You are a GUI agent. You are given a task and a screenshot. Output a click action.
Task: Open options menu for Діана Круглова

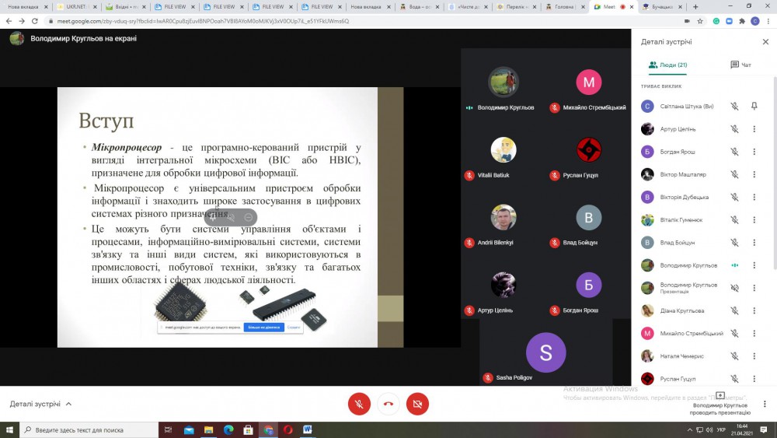754,310
